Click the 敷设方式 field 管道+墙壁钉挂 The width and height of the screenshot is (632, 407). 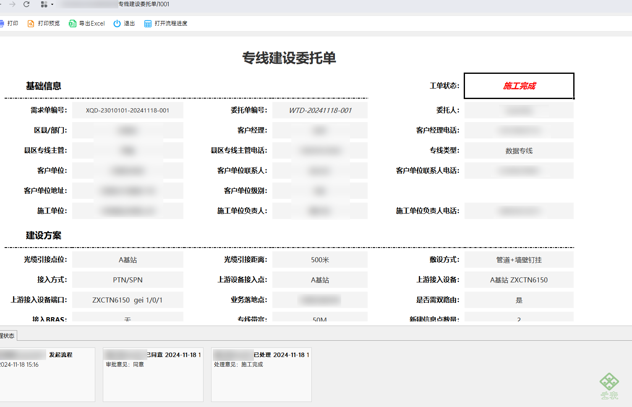[519, 260]
